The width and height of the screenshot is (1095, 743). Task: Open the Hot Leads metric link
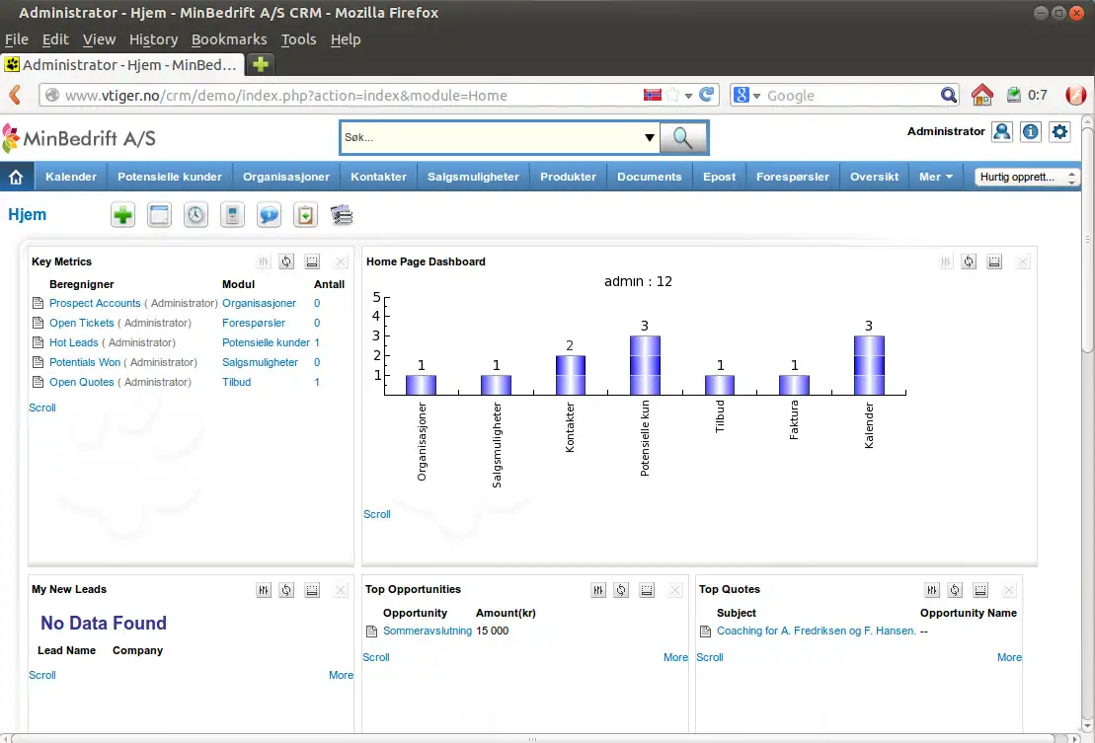(x=74, y=342)
